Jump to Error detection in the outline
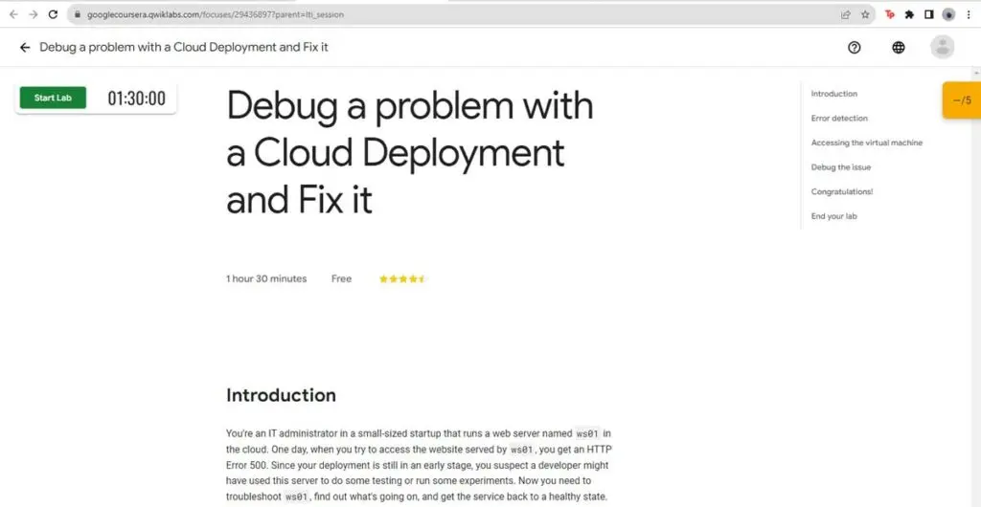The height and width of the screenshot is (507, 981). point(839,118)
